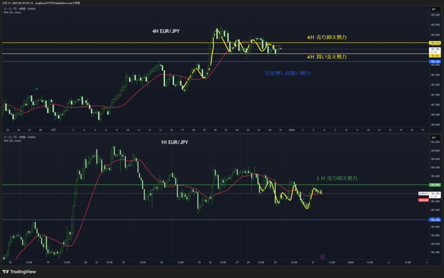Click the blue 183.166 label on lower chart
This screenshot has width=444, height=278.
coord(434,220)
